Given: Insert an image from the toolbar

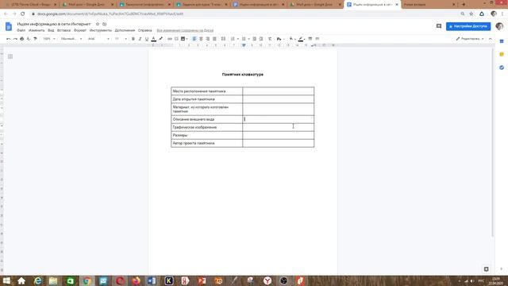Looking at the screenshot, I should point(183,39).
